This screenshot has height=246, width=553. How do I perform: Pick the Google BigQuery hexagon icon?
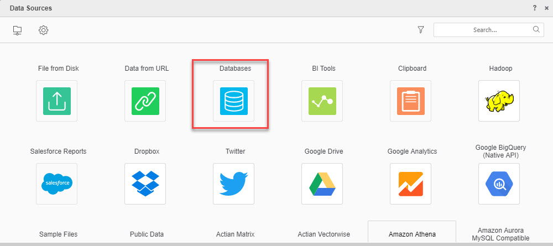point(499,184)
